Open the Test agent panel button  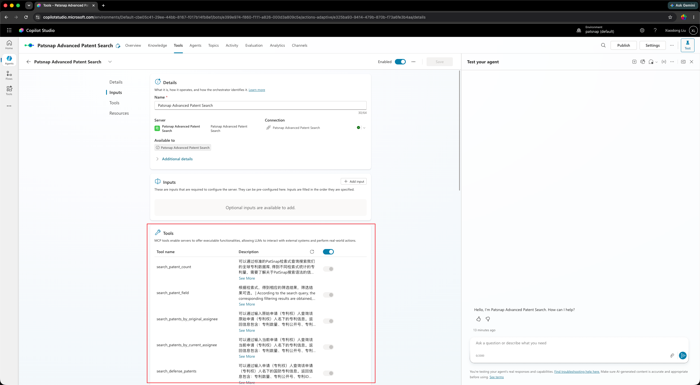point(687,45)
